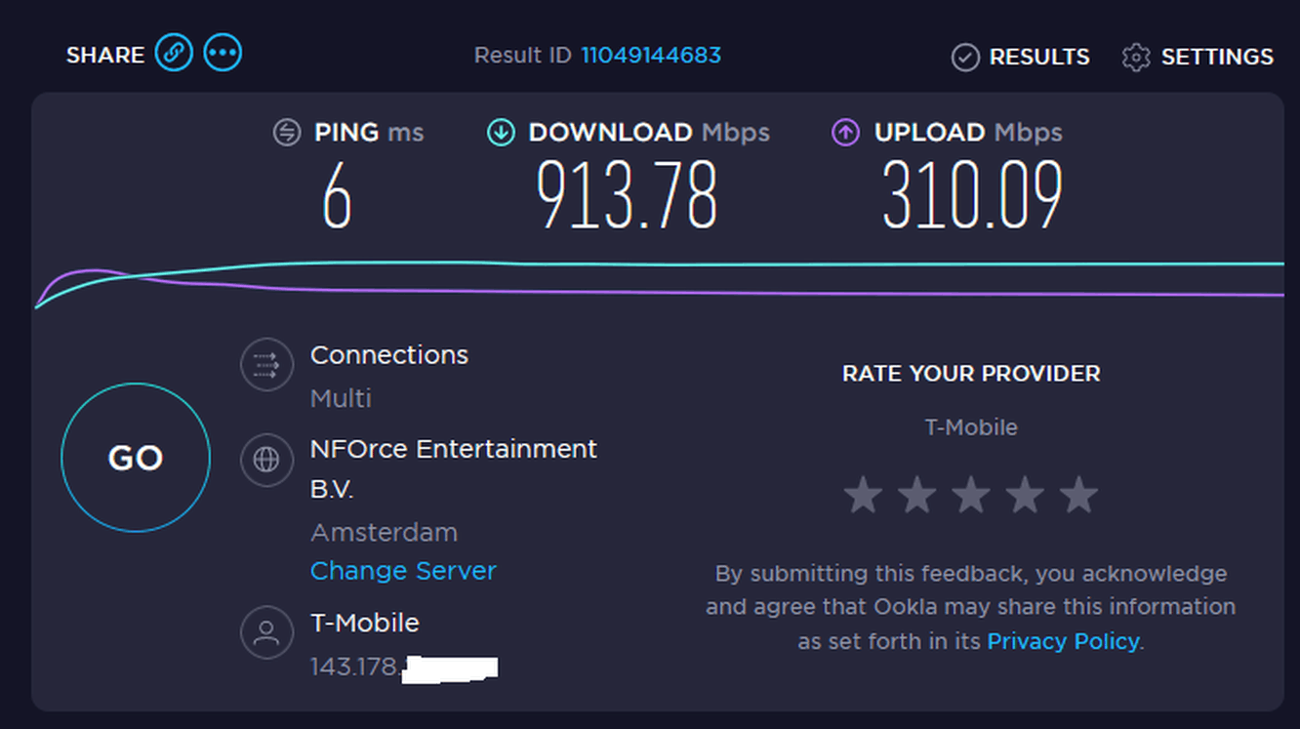Click the Connections multi-arrow icon

[266, 365]
